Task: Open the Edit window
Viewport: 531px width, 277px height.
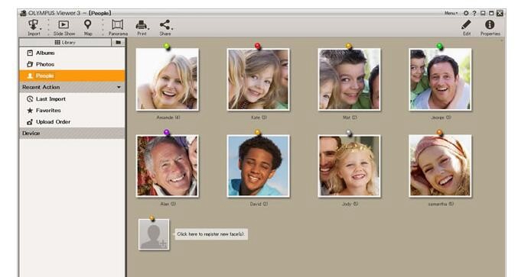Action: 466,27
